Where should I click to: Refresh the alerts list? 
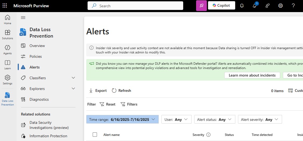(121, 91)
